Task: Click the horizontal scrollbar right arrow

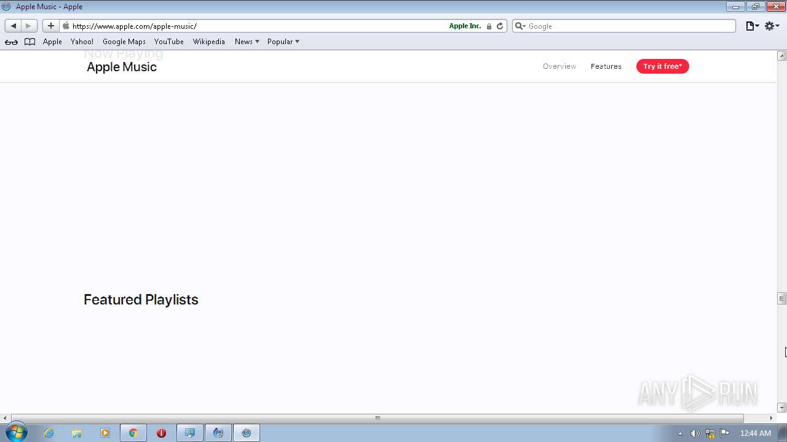Action: (x=772, y=418)
